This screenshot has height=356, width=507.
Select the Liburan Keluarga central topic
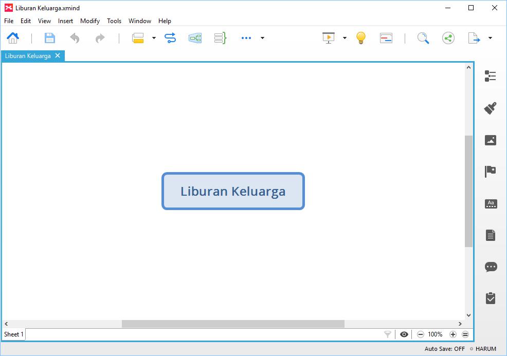[x=233, y=191]
